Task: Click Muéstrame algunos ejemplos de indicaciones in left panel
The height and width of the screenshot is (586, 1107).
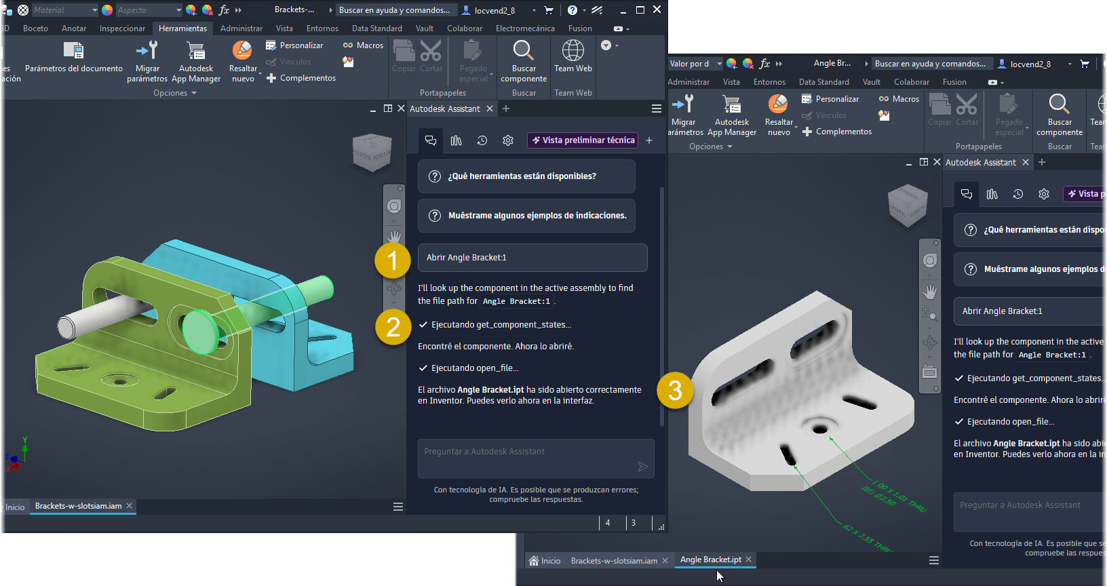Action: 526,216
